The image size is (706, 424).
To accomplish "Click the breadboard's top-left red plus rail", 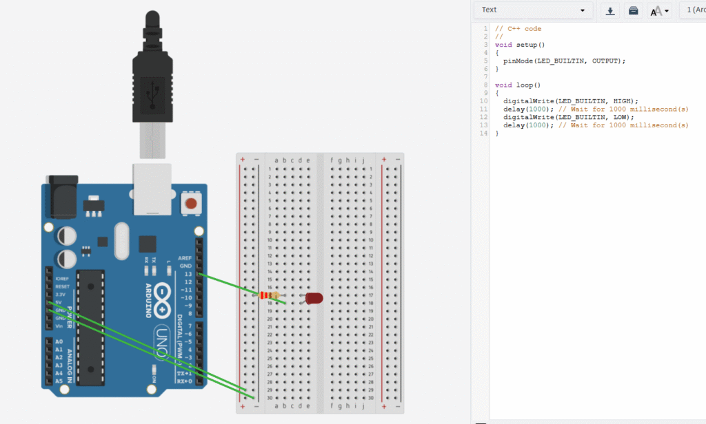I will (242, 160).
